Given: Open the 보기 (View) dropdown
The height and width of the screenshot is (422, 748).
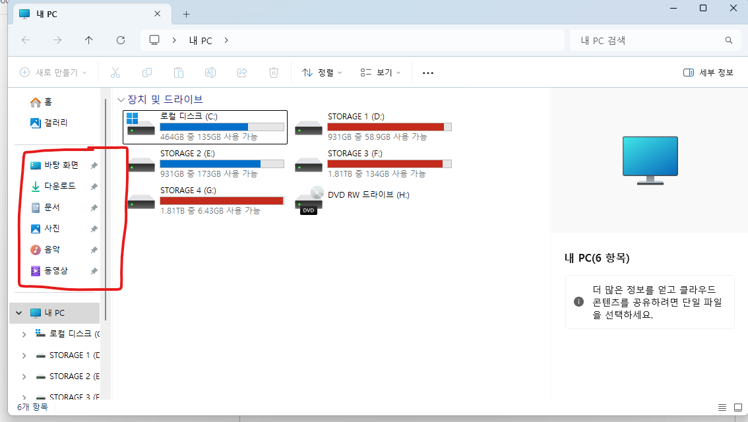Looking at the screenshot, I should [x=381, y=73].
